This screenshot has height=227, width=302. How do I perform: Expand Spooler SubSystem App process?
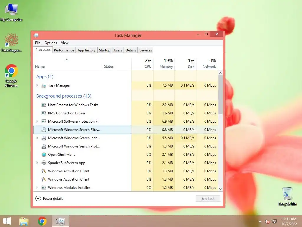point(37,163)
